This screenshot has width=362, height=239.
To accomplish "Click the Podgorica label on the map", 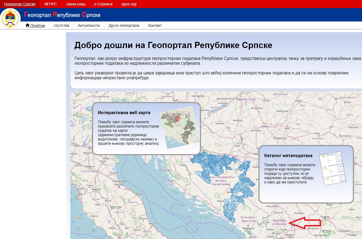I will (x=248, y=229).
